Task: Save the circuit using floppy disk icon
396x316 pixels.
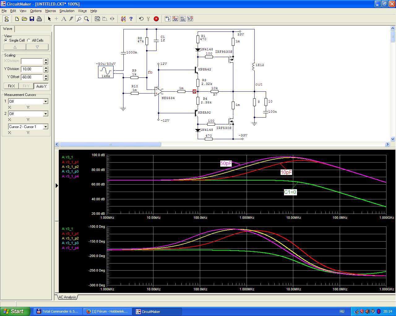Action: (32, 19)
